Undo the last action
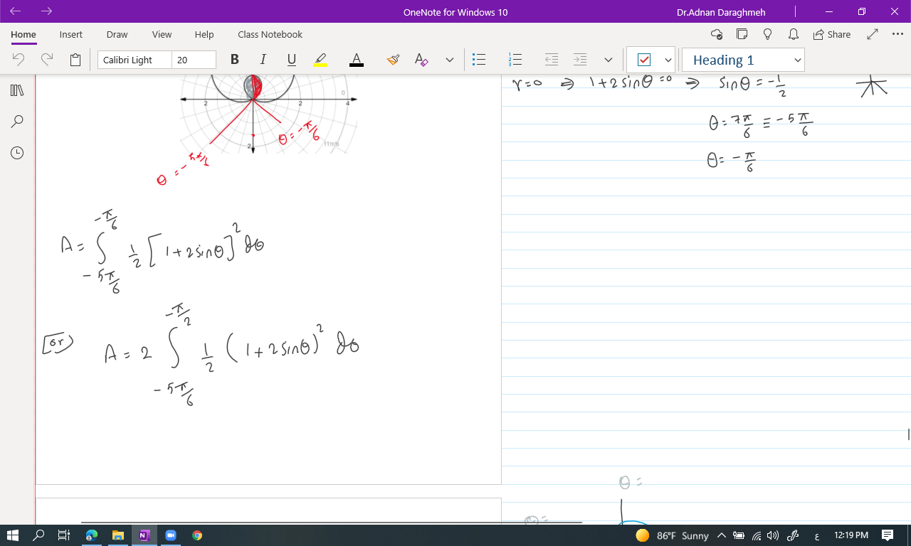Image resolution: width=911 pixels, height=546 pixels. click(x=19, y=60)
